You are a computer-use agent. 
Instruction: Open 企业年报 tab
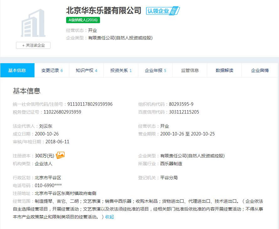pos(155,70)
